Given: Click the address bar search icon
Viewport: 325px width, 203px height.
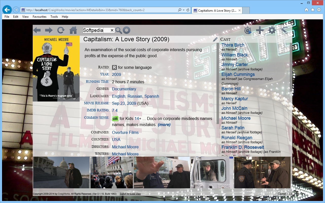Looking at the screenshot, I should click(x=180, y=10).
